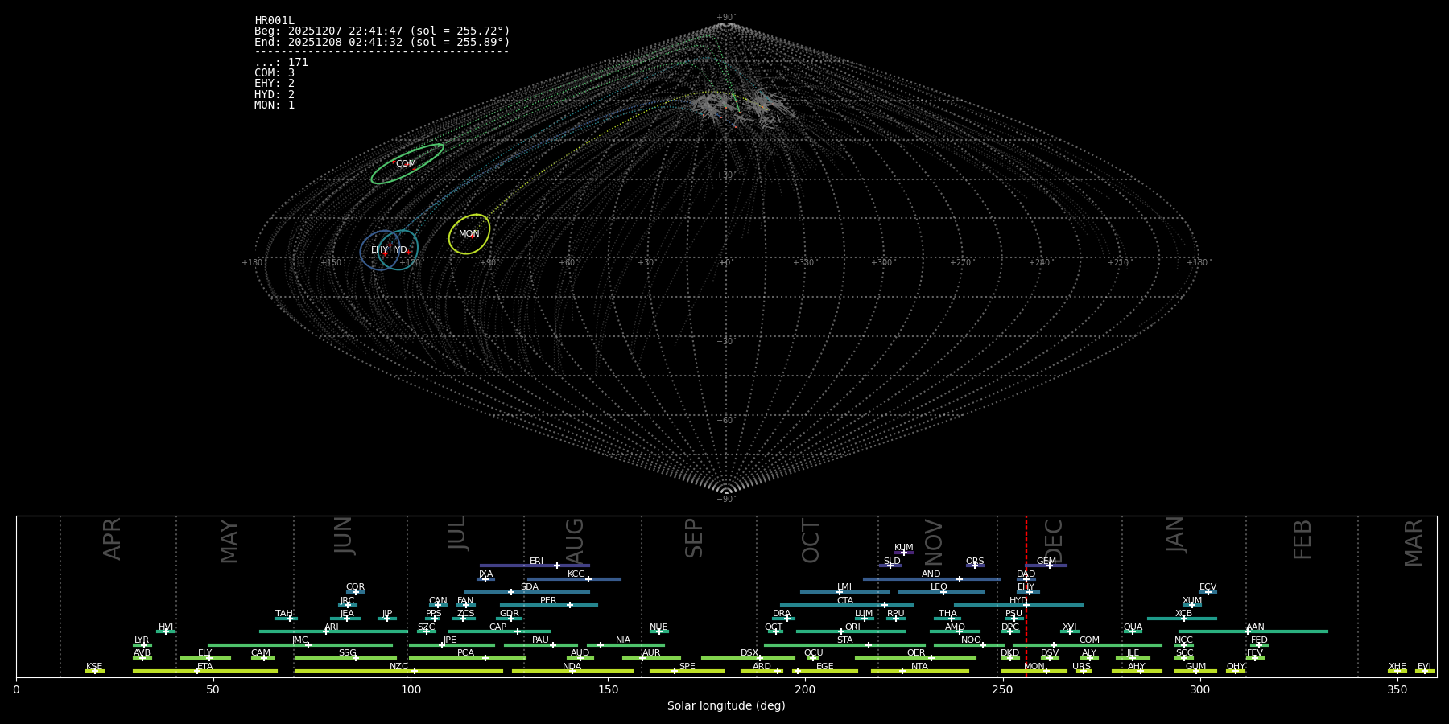Select the AUG month label
The width and height of the screenshot is (1449, 724).
(575, 541)
